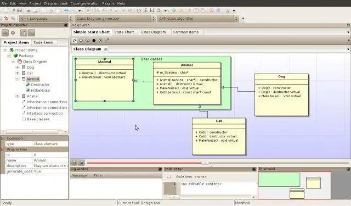Open the Code generation menu
The image size is (351, 206).
pyautogui.click(x=85, y=3)
